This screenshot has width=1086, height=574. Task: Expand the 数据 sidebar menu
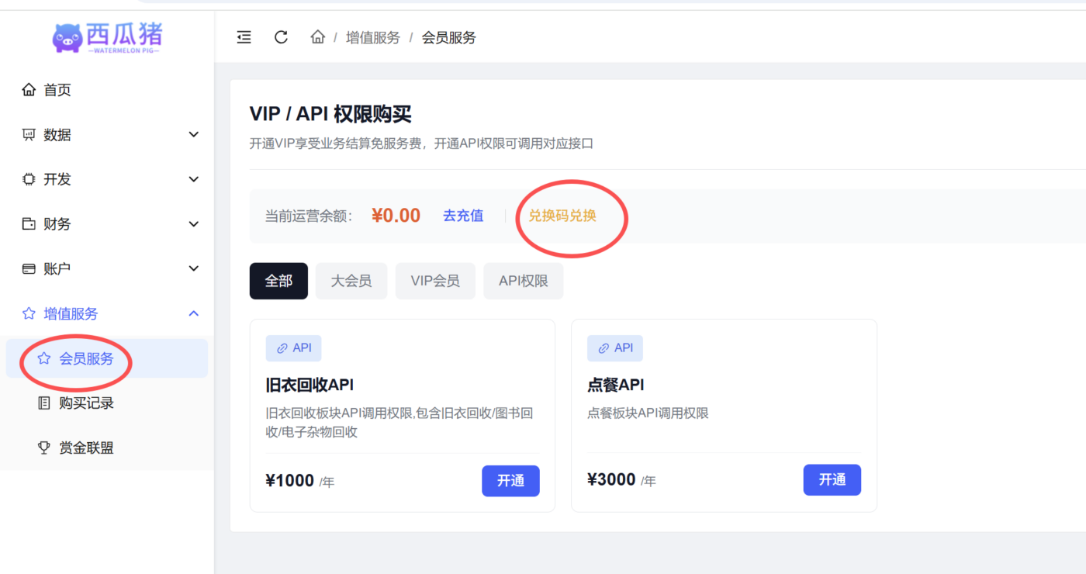pos(192,133)
